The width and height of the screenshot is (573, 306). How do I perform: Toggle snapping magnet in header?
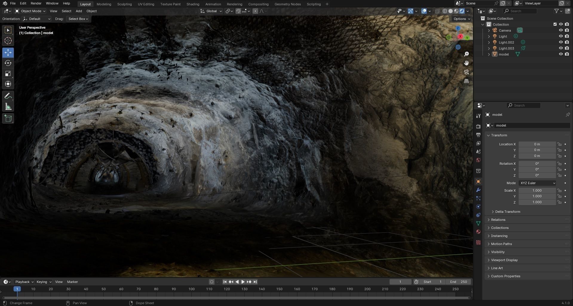tap(238, 11)
